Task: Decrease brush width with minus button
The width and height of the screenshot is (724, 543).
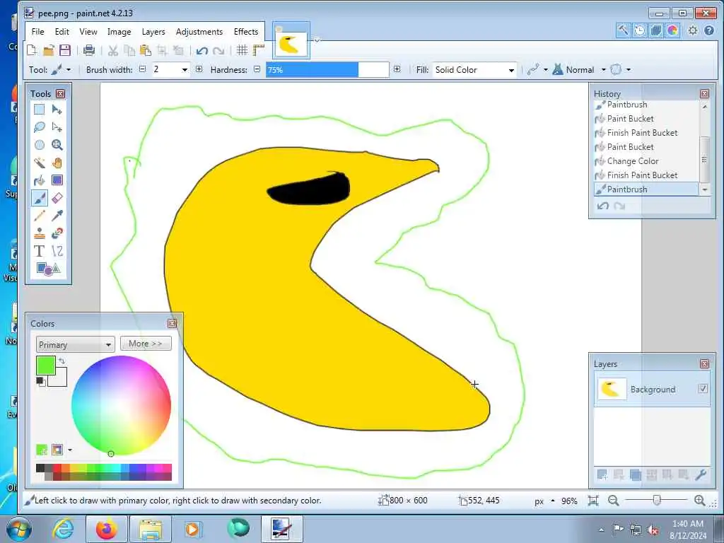Action: [143, 69]
